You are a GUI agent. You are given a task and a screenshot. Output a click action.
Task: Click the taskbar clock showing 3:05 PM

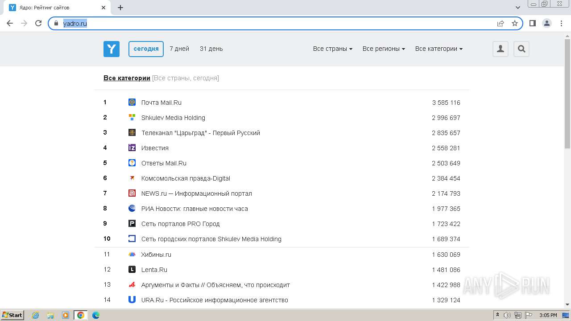pyautogui.click(x=548, y=315)
